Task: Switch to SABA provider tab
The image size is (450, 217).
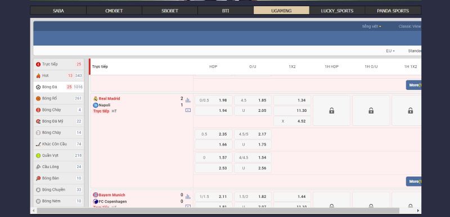Action: 58,11
